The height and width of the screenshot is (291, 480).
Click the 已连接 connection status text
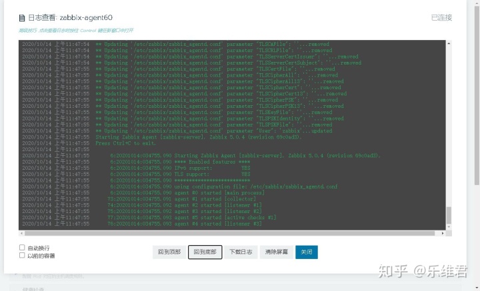pos(441,18)
